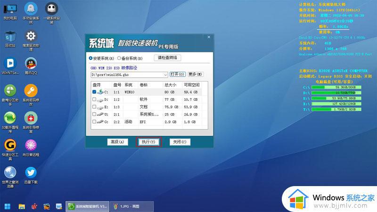The image size is (377, 212).
Task: Click the U: USB drive icon
Action: click(100, 114)
